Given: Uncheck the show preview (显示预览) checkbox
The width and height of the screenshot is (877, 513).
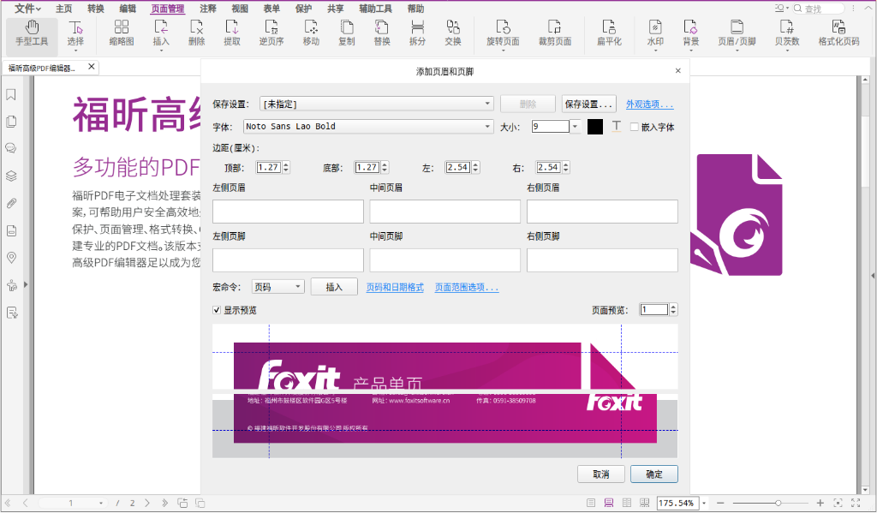Looking at the screenshot, I should pos(217,310).
